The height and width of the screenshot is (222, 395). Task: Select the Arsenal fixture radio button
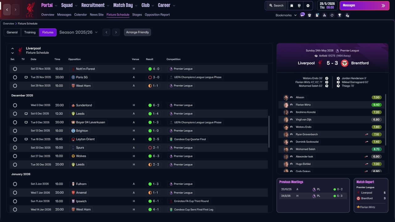pos(15,193)
